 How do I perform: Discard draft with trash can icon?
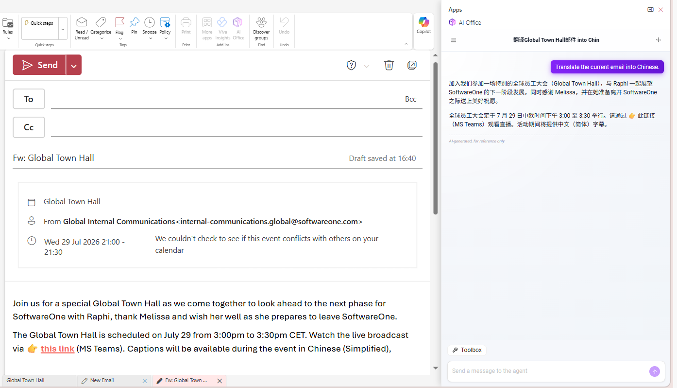(x=389, y=65)
